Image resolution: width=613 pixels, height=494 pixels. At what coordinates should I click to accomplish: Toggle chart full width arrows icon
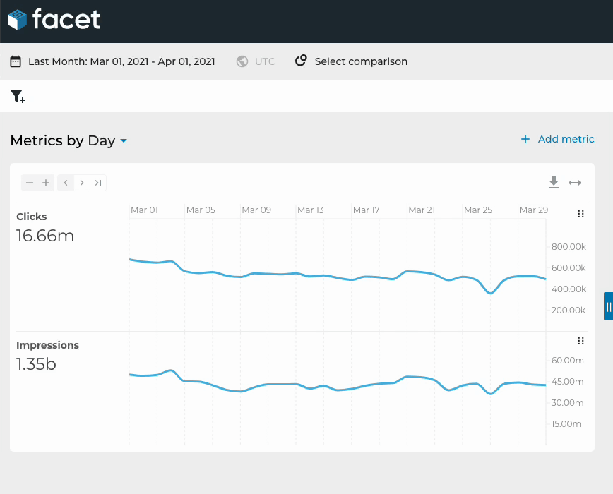(x=575, y=183)
